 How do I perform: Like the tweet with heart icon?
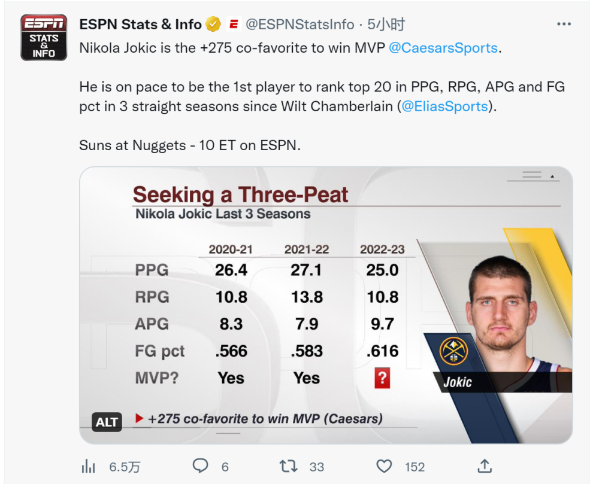384,466
